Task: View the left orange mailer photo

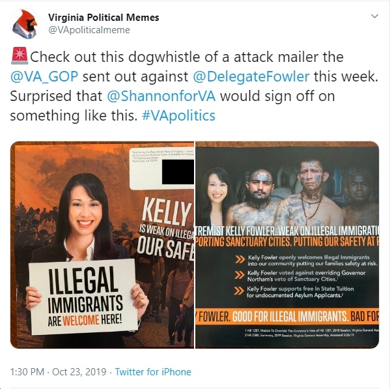Action: [x=102, y=245]
